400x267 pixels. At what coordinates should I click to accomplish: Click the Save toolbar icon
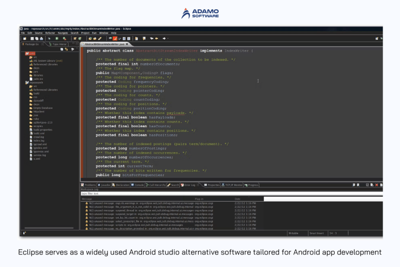tap(32, 38)
